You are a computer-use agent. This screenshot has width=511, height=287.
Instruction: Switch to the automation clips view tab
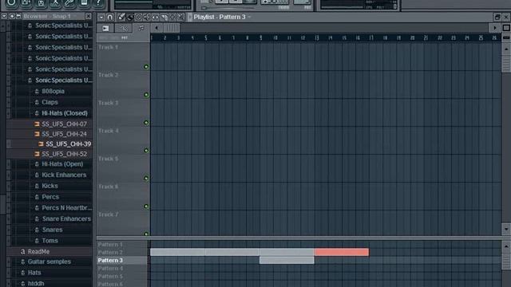123,29
